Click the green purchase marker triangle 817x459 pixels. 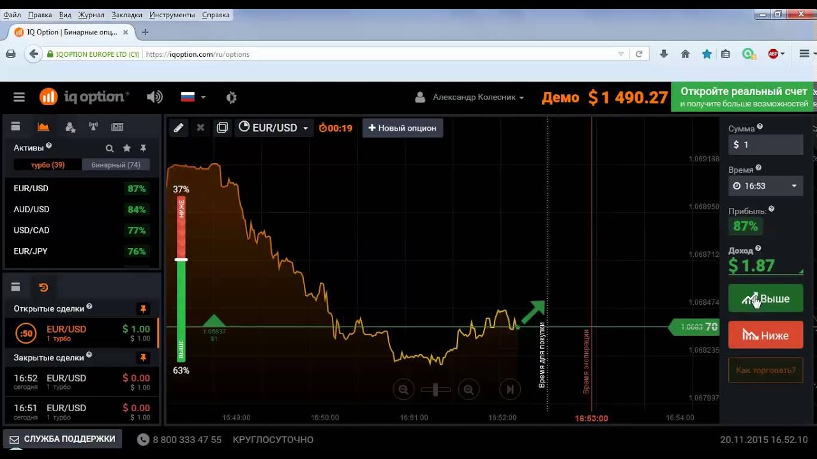(214, 321)
